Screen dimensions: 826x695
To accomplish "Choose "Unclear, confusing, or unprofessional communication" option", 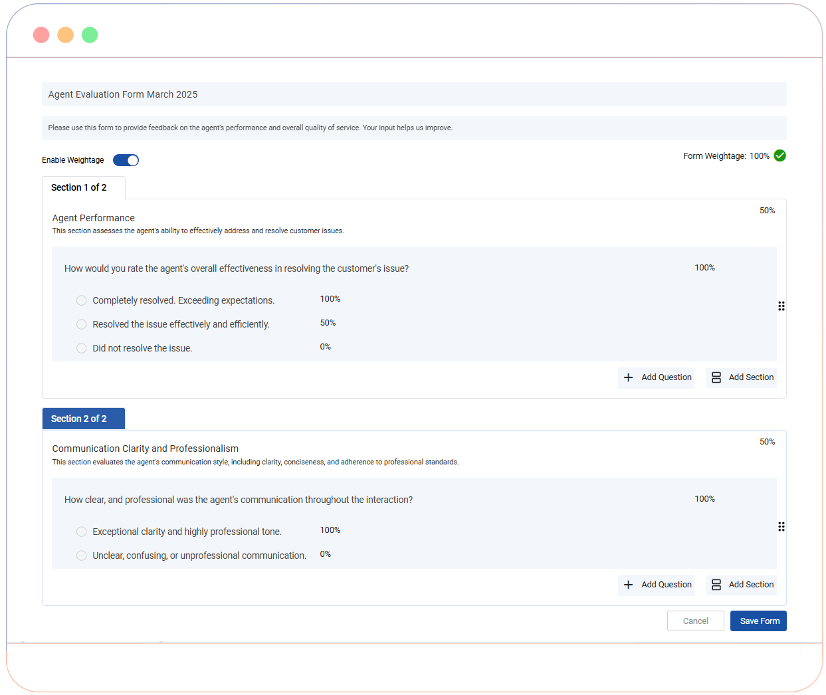I will [82, 555].
